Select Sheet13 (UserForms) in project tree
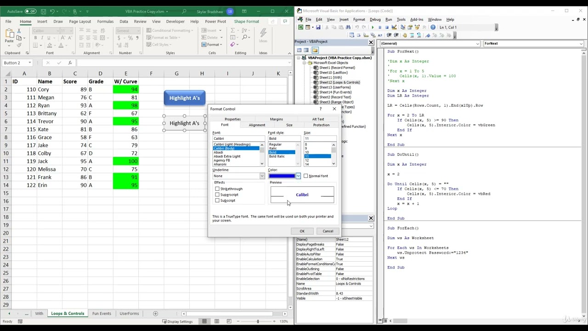This screenshot has width=588, height=331. (335, 87)
